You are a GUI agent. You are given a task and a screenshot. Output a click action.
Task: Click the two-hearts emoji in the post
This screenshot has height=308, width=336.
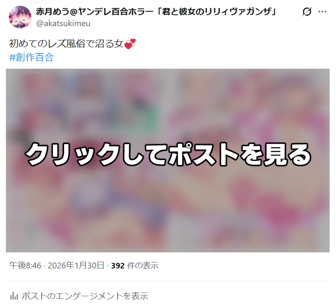tap(130, 44)
